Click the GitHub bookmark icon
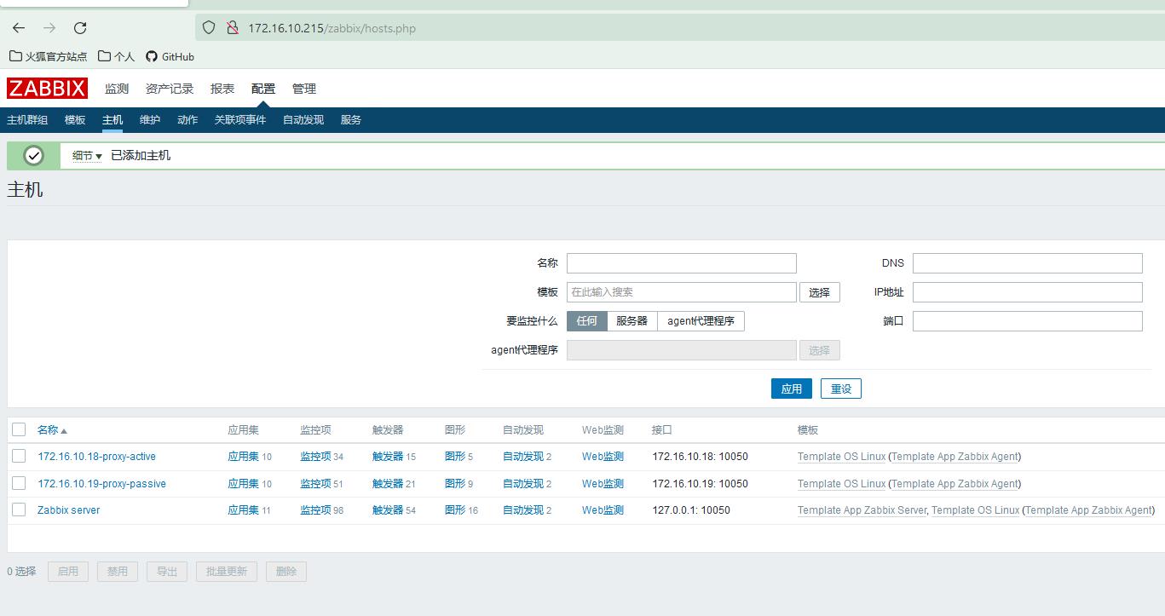Image resolution: width=1165 pixels, height=616 pixels. click(x=152, y=56)
